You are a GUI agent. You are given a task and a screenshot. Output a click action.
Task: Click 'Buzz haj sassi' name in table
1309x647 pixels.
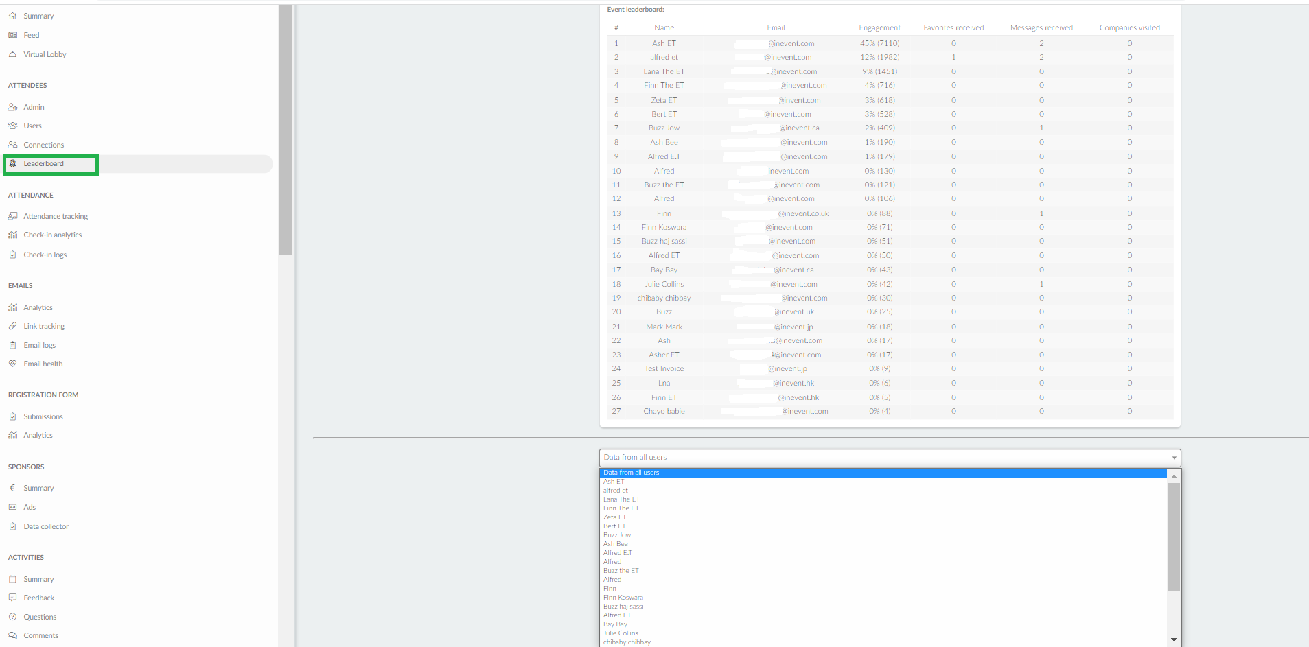click(664, 242)
